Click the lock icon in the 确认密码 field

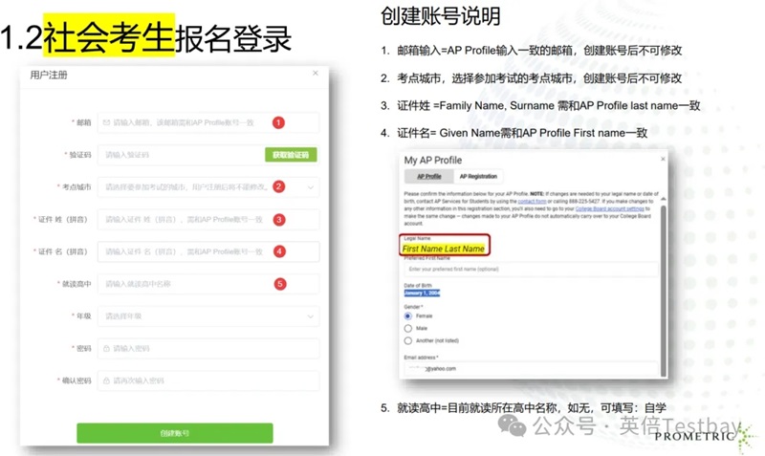105,380
